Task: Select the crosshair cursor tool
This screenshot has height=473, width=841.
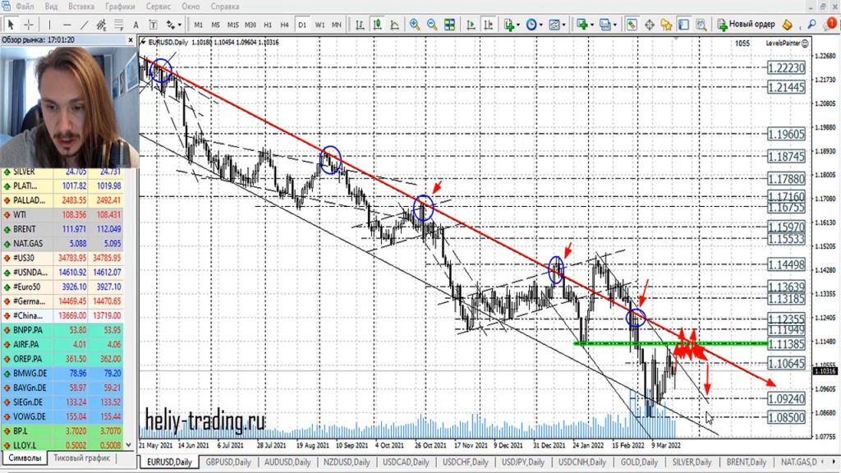Action: (29, 25)
